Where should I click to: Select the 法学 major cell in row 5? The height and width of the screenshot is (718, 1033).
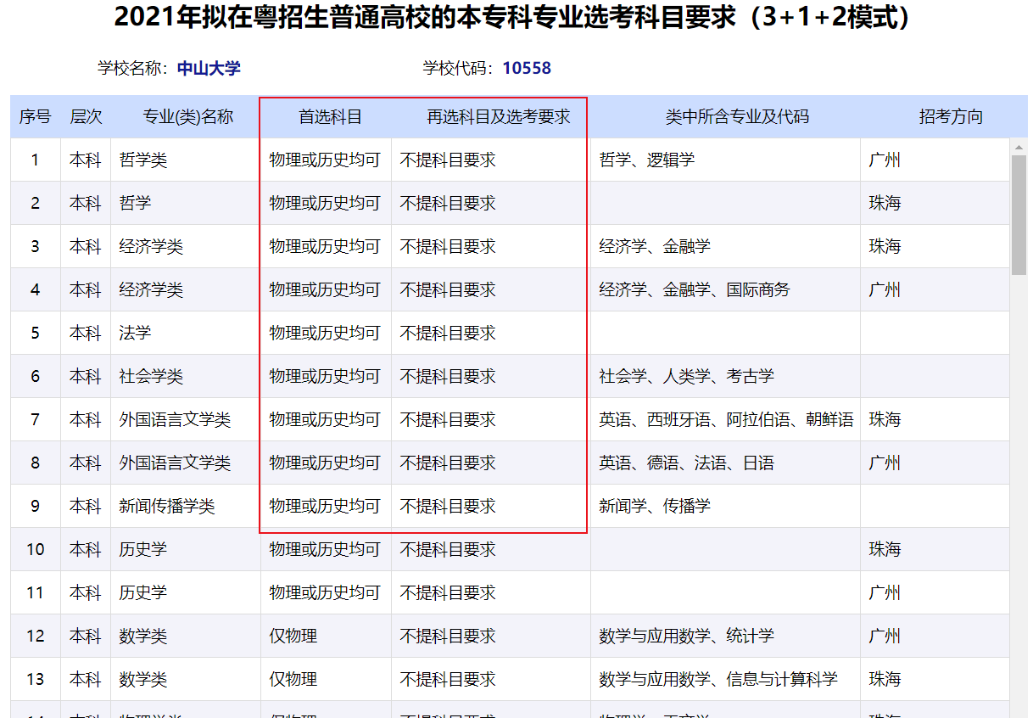[135, 334]
